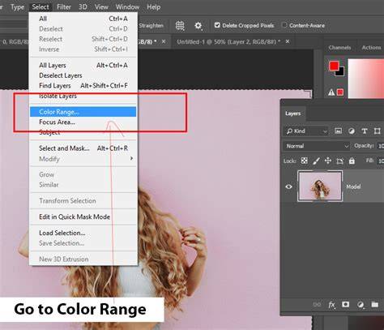The image size is (384, 330).
Task: Click the red foreground color swatch
Action: 334,66
